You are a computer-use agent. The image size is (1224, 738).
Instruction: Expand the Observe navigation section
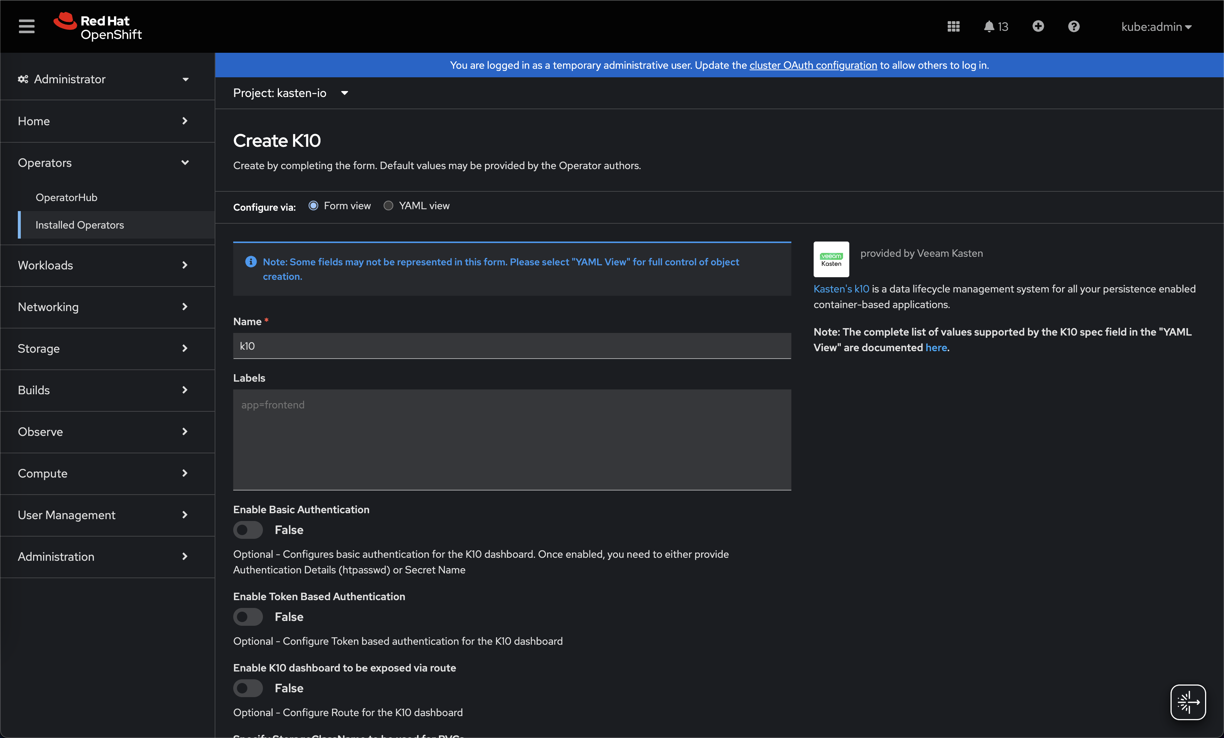point(107,431)
